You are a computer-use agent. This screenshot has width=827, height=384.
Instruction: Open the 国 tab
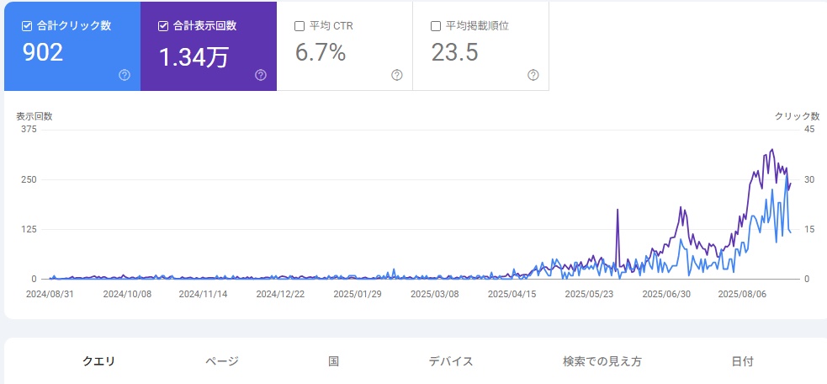tap(333, 361)
